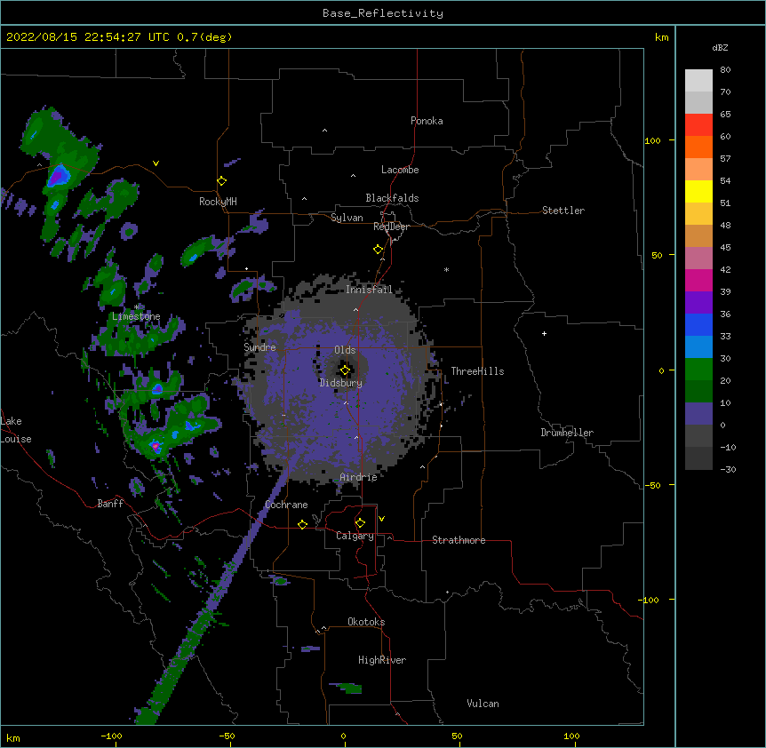The height and width of the screenshot is (748, 766).
Task: Pick the bright green 20–30 dBZ legend swatch
Action: (x=698, y=370)
